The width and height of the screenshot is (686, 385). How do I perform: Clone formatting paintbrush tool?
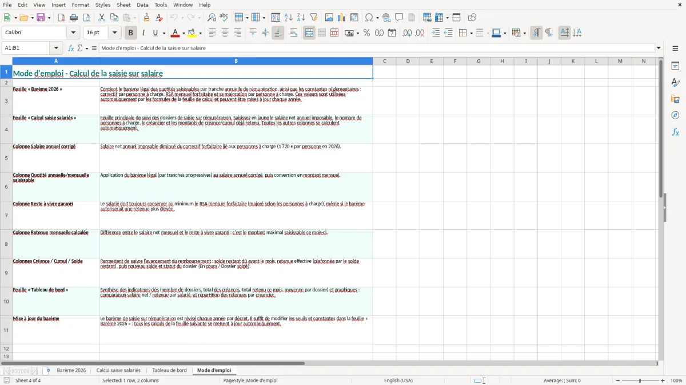click(x=147, y=18)
